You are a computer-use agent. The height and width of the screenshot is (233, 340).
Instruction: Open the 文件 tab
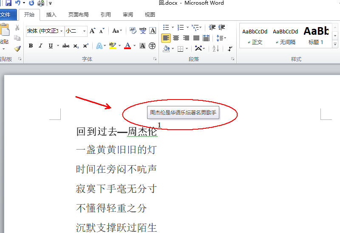(8, 15)
